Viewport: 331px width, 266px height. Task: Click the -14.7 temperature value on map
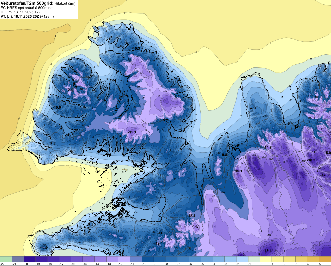[x=268, y=148]
